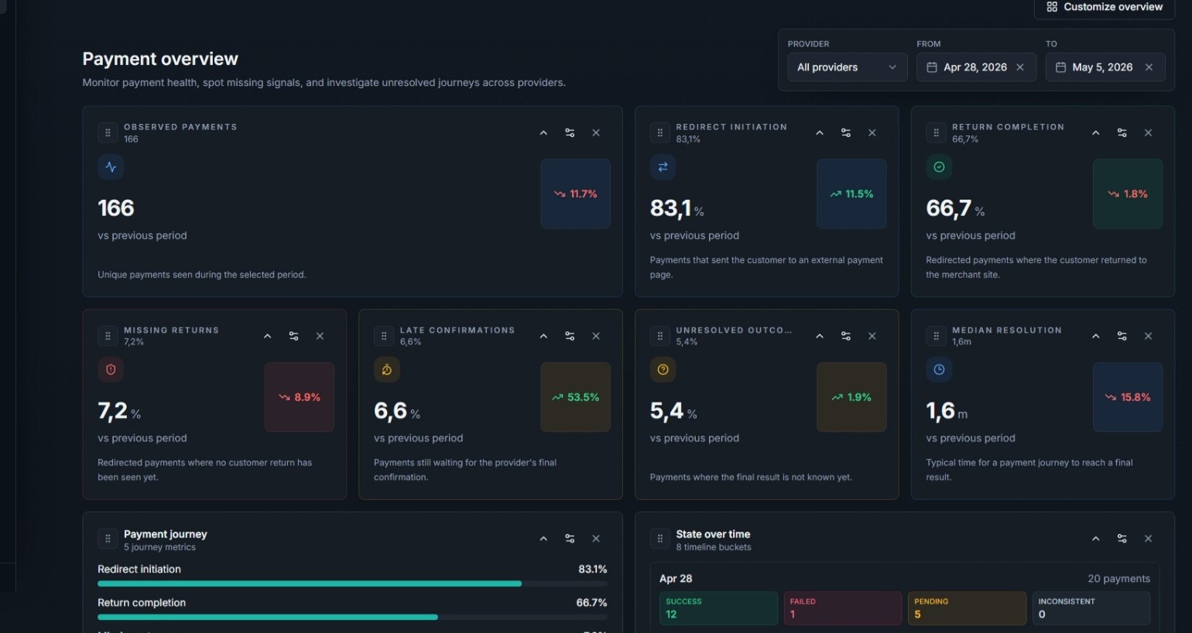The height and width of the screenshot is (633, 1192).
Task: Open Missing Returns card settings
Action: pyautogui.click(x=294, y=336)
